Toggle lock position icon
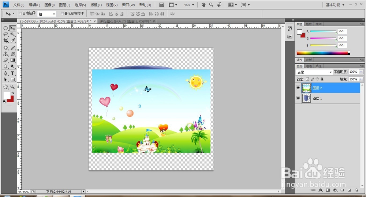This screenshot has width=366, height=197. pyautogui.click(x=317, y=79)
